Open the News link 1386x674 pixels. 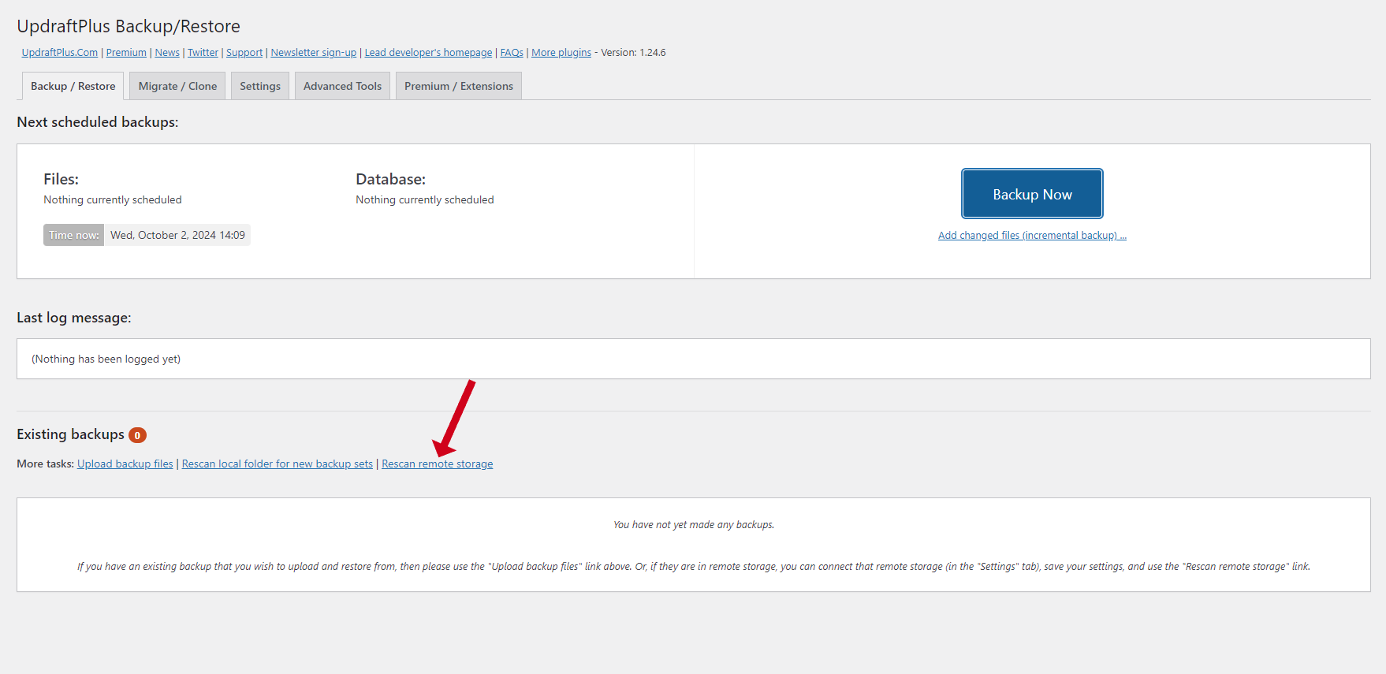167,53
